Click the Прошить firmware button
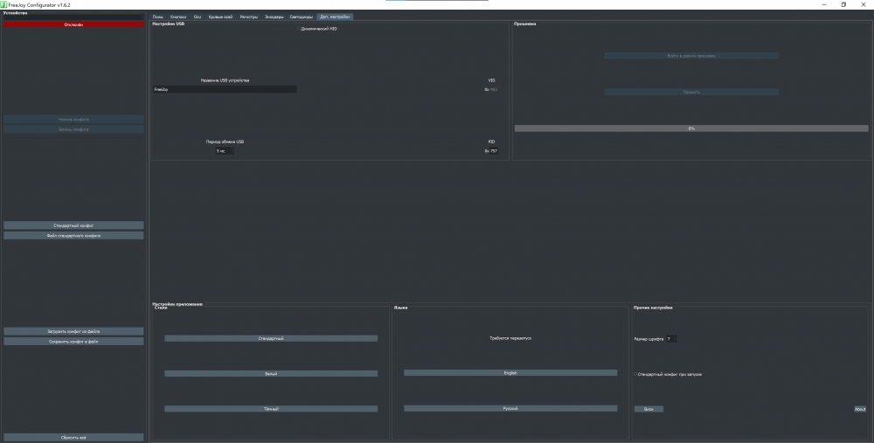 coord(691,92)
